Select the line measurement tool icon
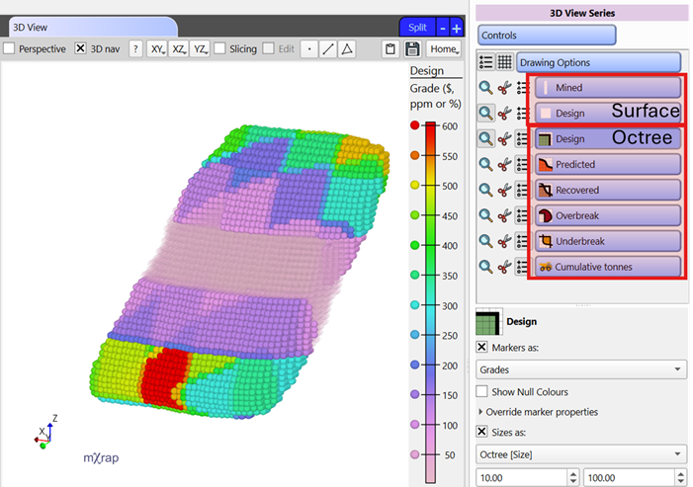693x487 pixels. (x=328, y=49)
